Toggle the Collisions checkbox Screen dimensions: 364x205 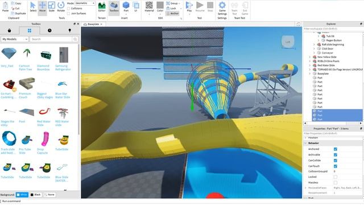[x=68, y=9]
